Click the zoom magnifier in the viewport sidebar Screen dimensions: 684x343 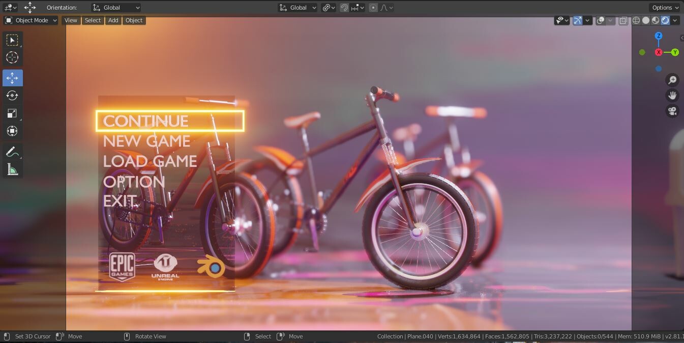pyautogui.click(x=672, y=80)
